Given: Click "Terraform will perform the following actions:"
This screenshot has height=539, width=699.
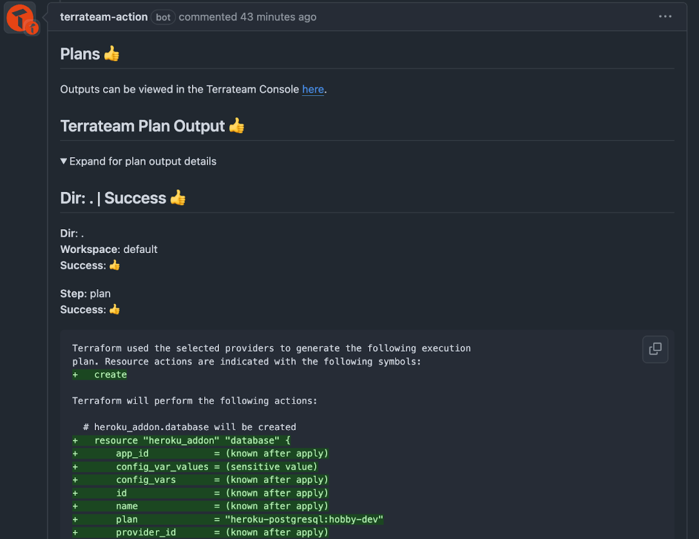Looking at the screenshot, I should click(195, 401).
